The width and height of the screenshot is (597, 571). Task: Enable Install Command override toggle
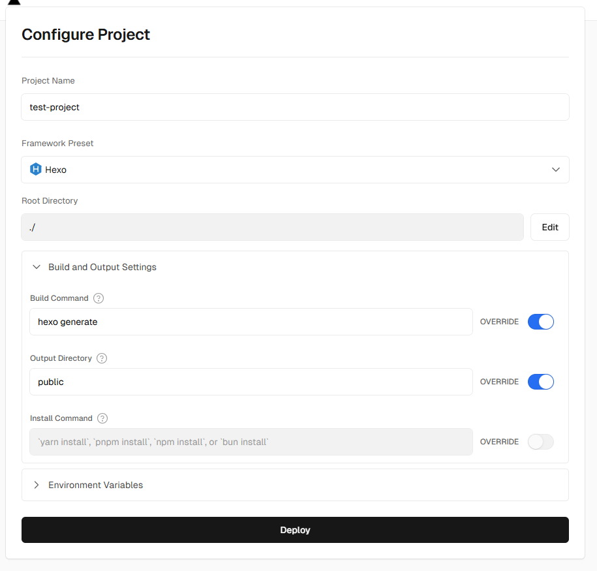[541, 442]
